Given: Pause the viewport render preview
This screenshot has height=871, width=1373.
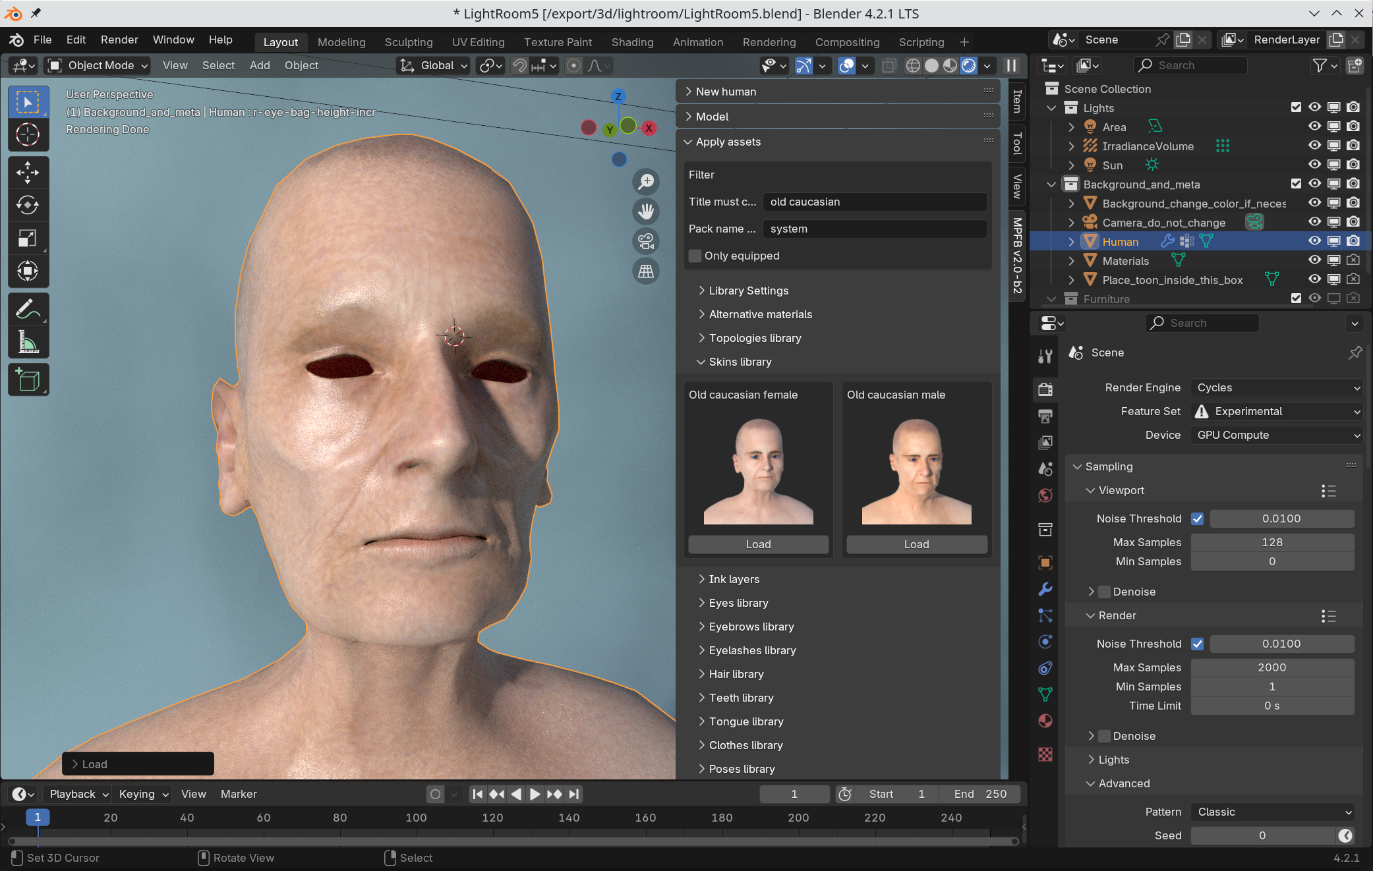Looking at the screenshot, I should coord(1011,65).
